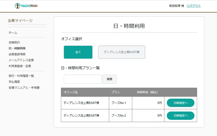Click the YADORIGI logo
217x136 pixels.
(26, 6)
